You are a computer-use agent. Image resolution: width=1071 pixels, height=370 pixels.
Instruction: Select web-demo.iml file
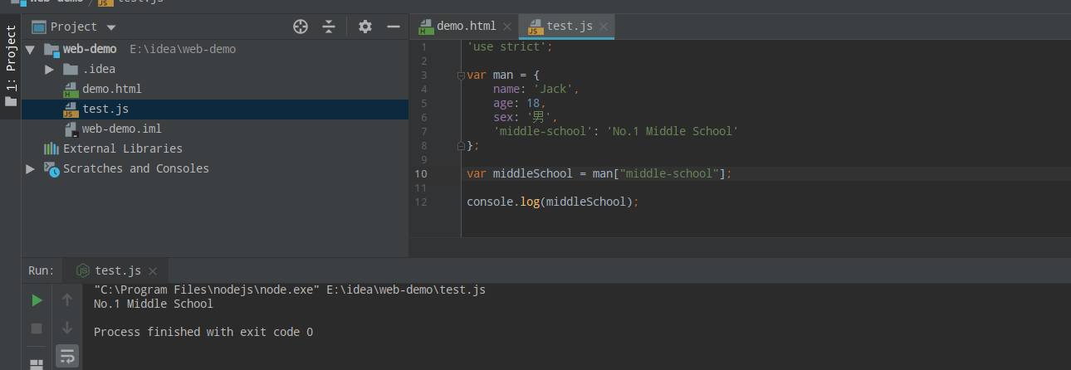point(122,129)
